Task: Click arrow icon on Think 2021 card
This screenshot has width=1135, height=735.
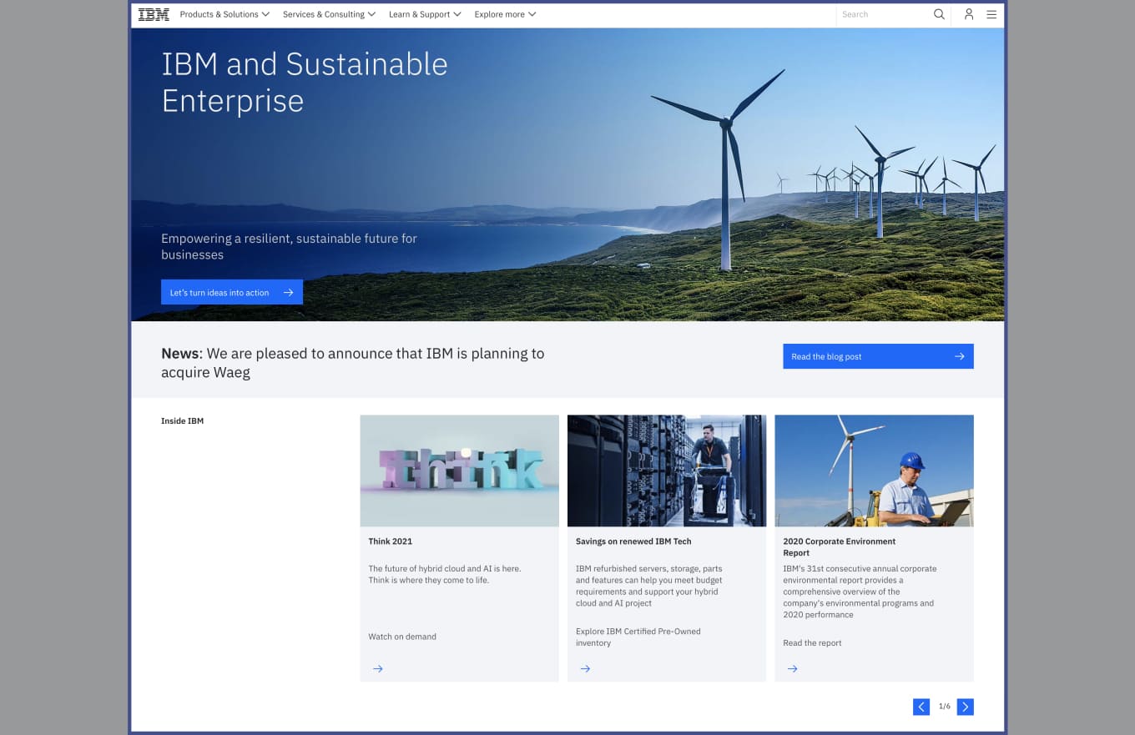Action: (x=378, y=668)
